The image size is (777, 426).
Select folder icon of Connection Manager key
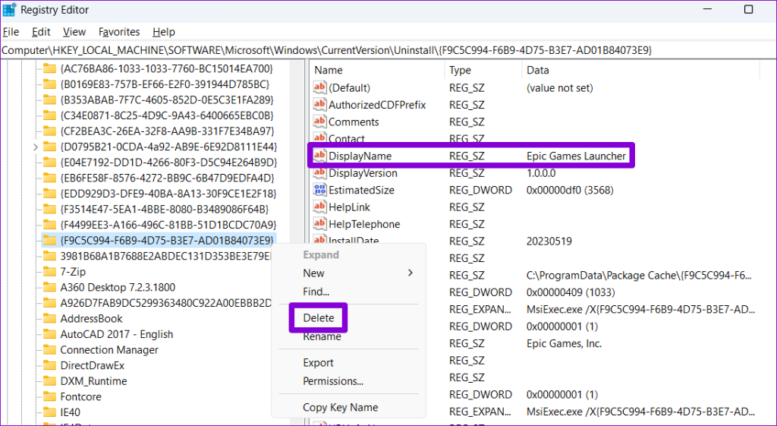(x=49, y=349)
